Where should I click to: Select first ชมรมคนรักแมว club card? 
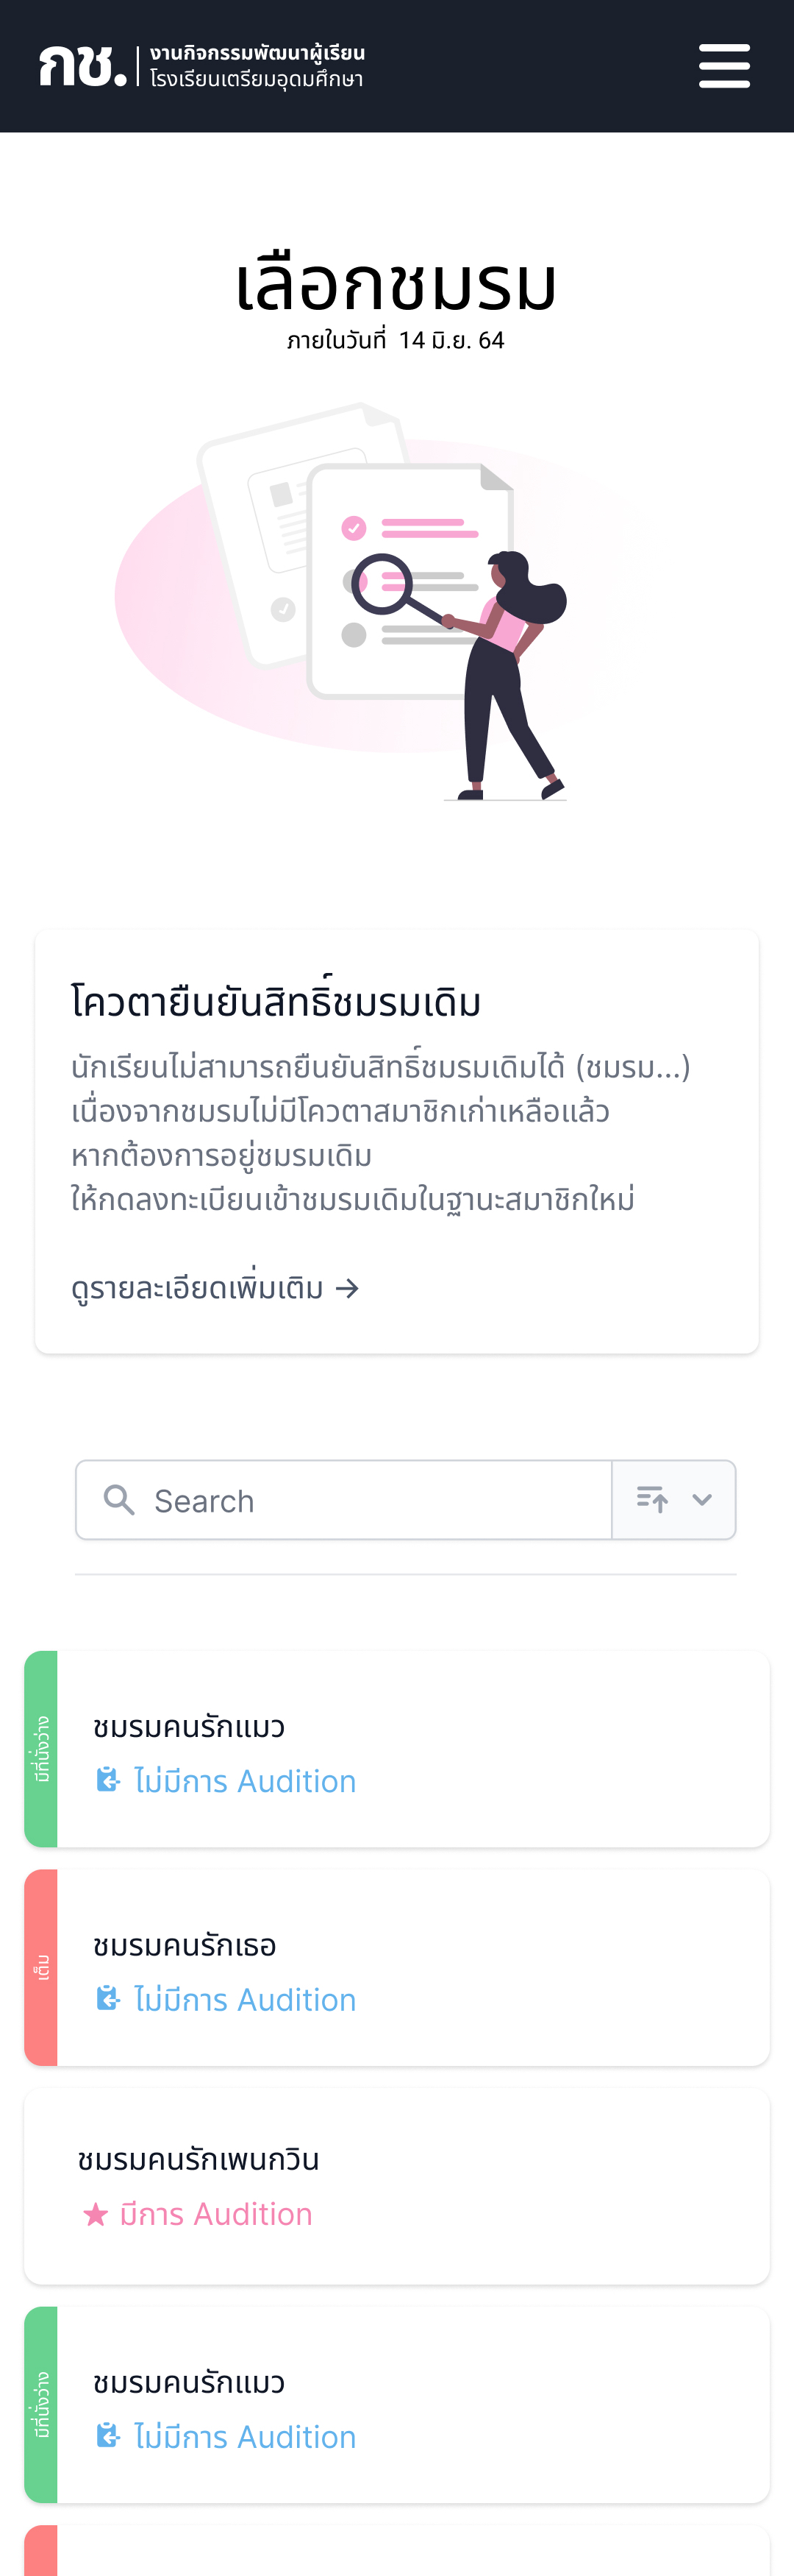coord(396,1749)
